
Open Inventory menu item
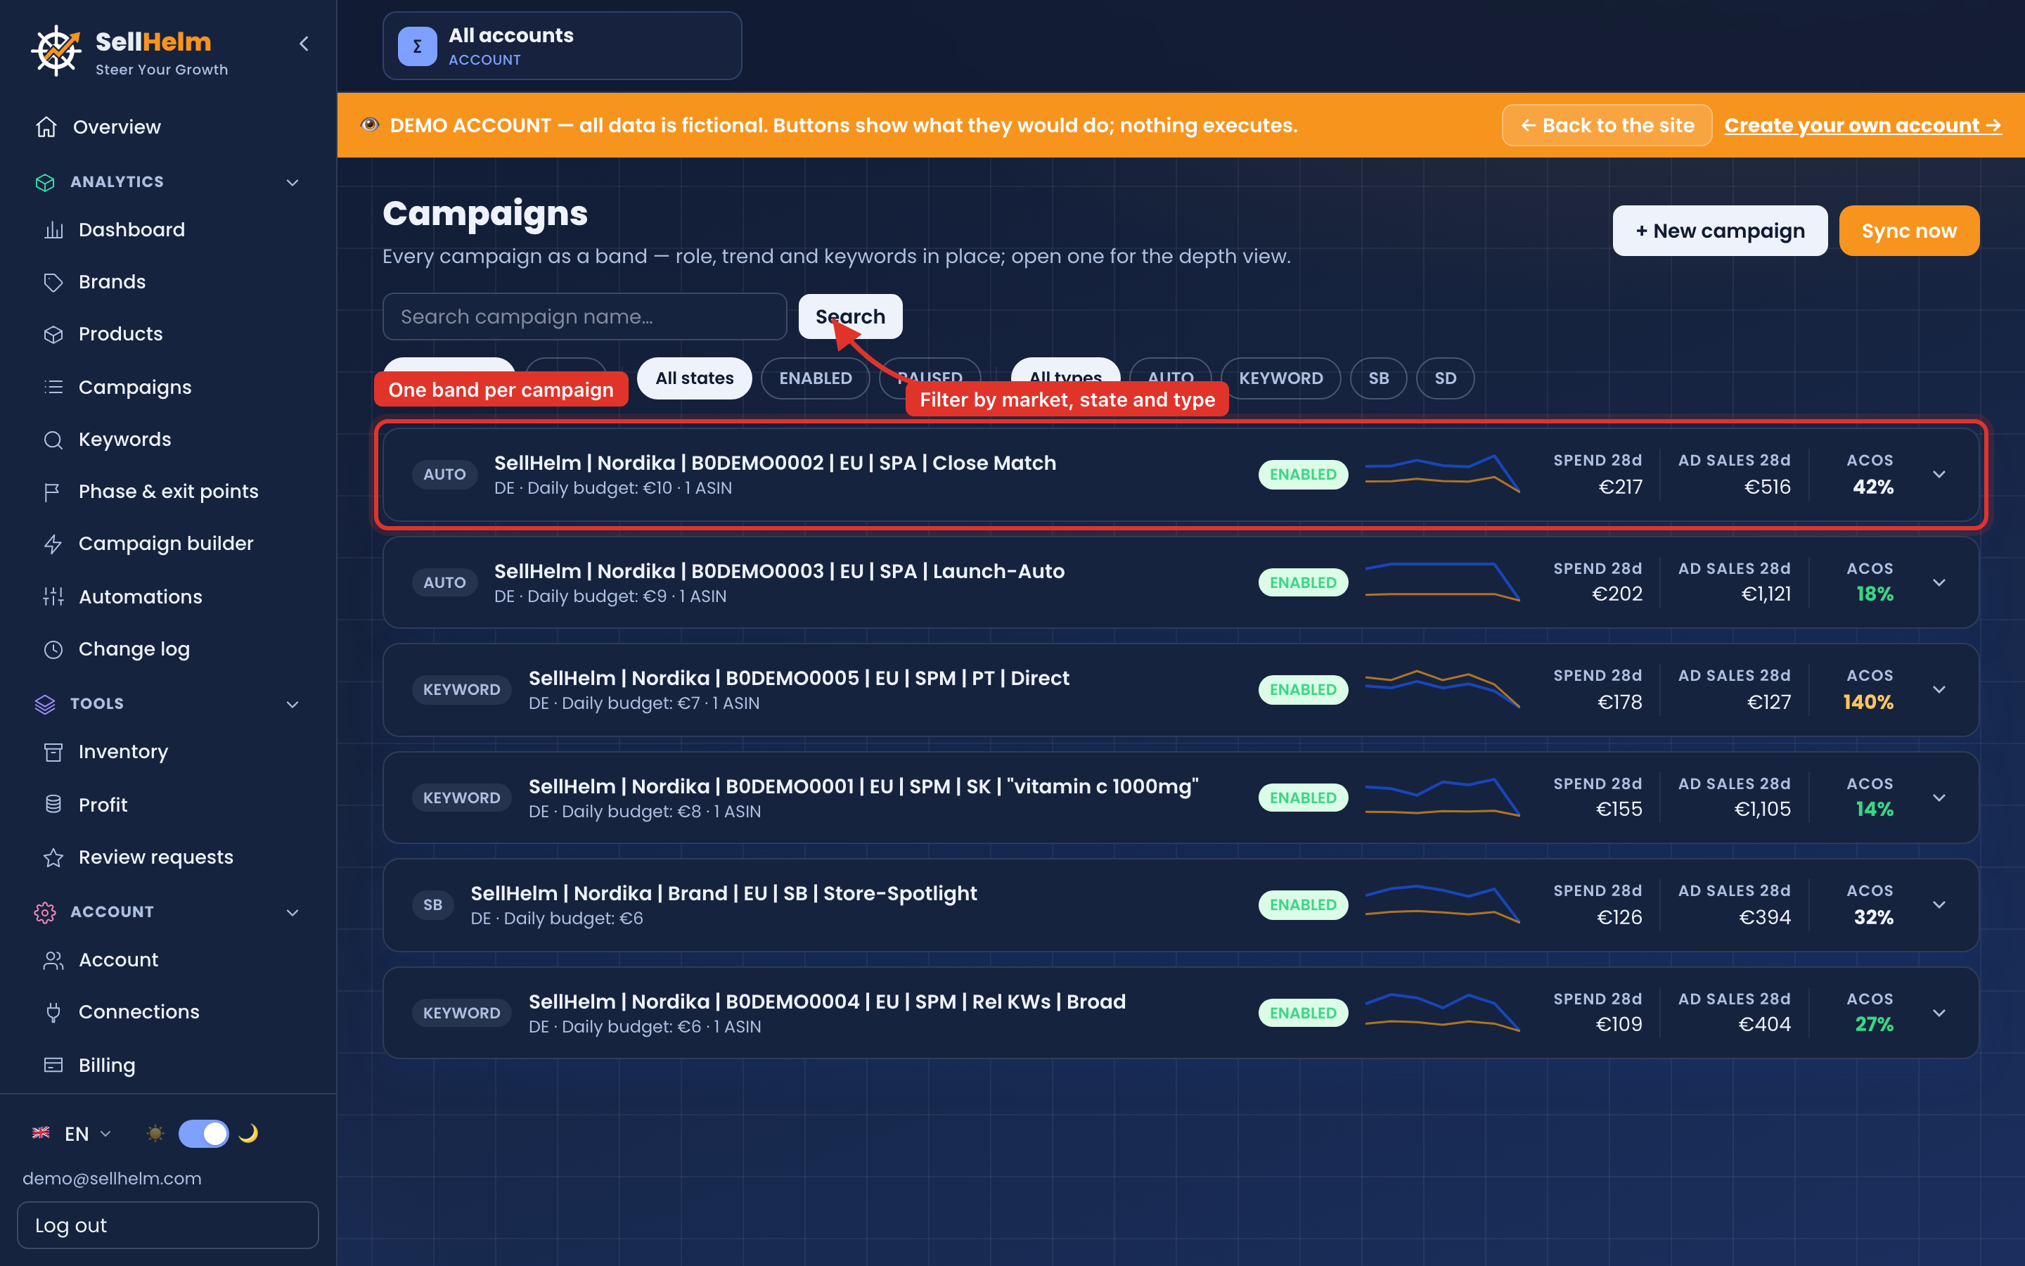tap(123, 752)
